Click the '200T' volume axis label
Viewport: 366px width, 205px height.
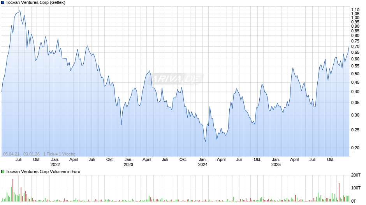coord(356,175)
